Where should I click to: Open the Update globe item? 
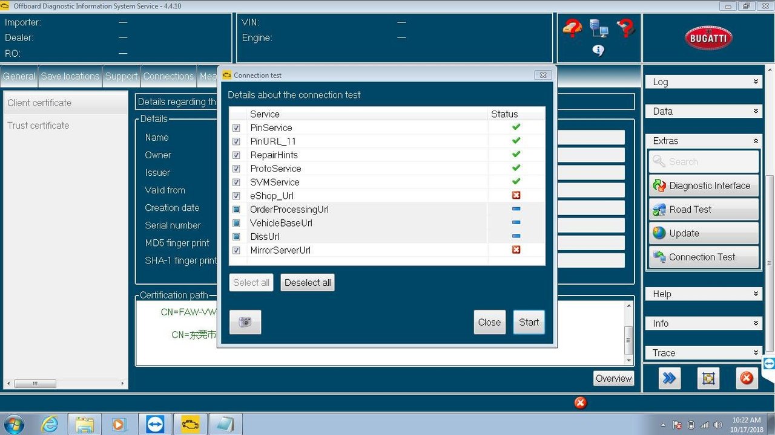704,233
